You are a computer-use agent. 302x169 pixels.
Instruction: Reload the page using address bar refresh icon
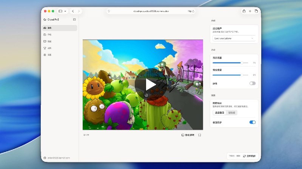193,11
